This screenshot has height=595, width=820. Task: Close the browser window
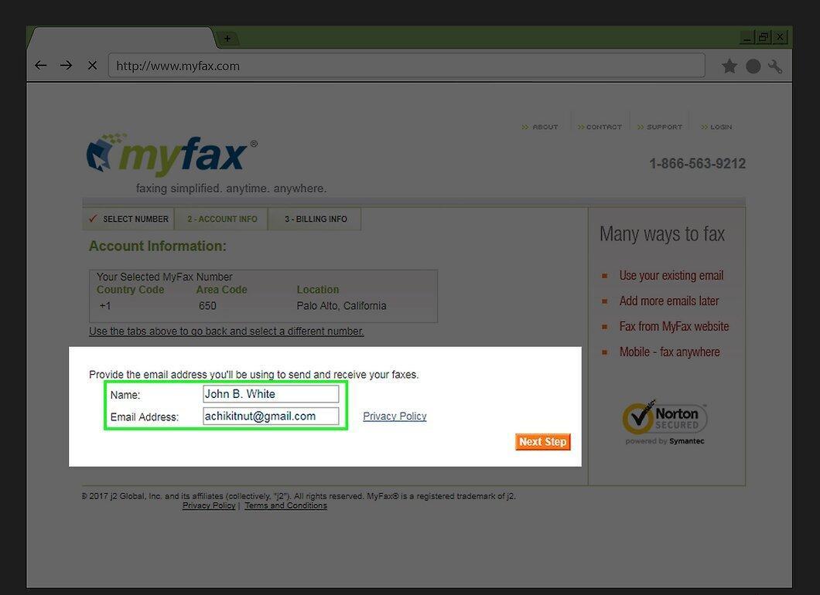780,38
